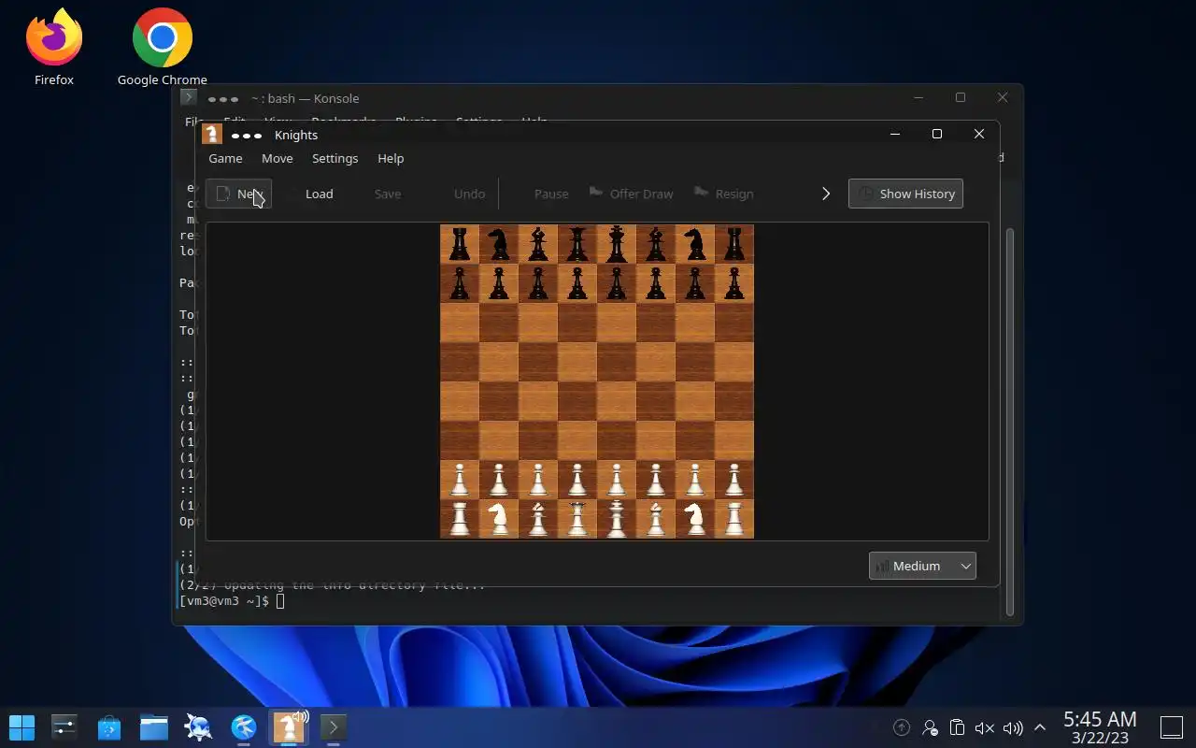
Task: Maximize the Knights window
Action: click(937, 134)
